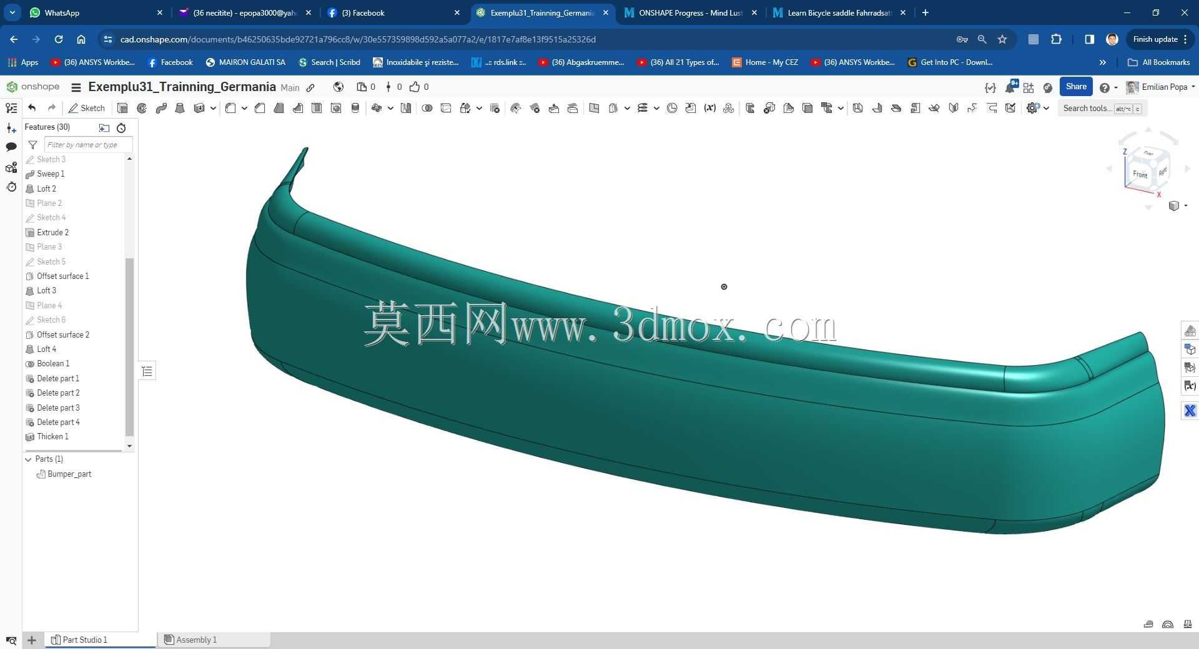1199x649 pixels.
Task: Select the Boolean tool icon
Action: [427, 108]
